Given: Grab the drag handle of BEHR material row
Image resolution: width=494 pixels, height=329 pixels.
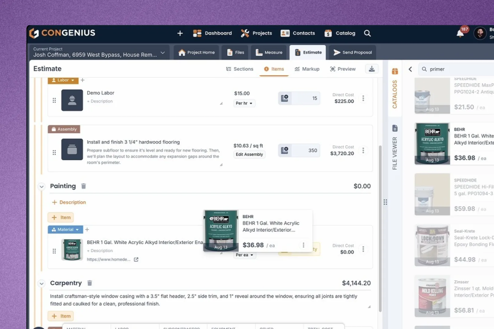Looking at the screenshot, I should 54,251.
